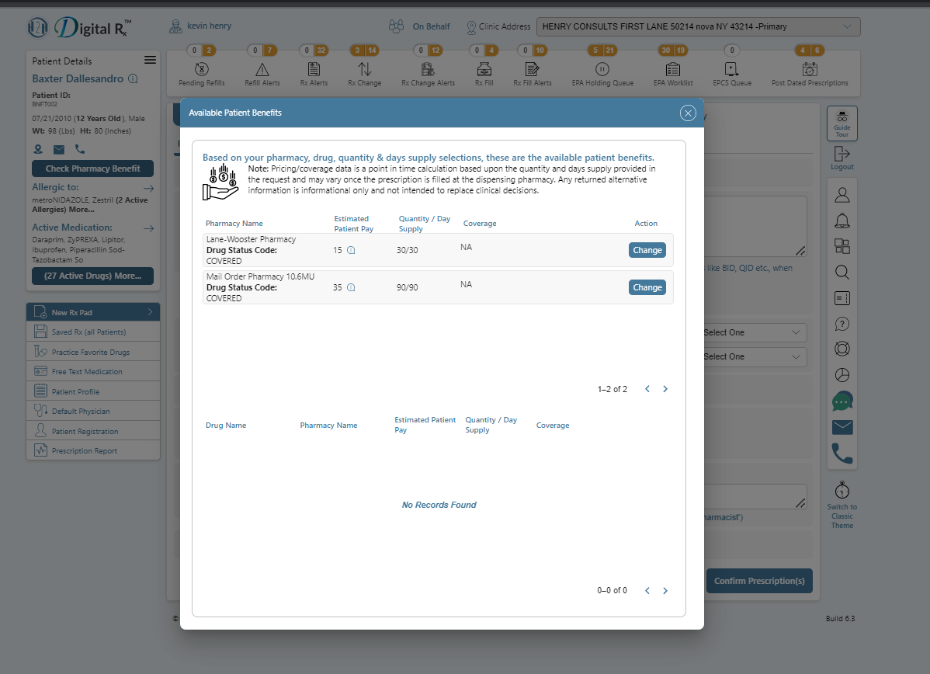The image size is (930, 674).
Task: Go to next page of pharmacy benefits results
Action: pos(665,388)
